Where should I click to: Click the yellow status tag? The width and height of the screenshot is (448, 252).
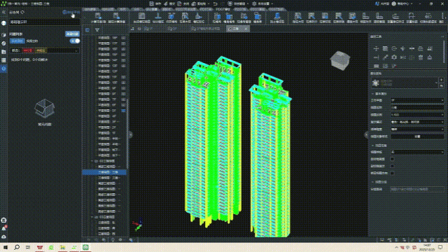pos(41,50)
